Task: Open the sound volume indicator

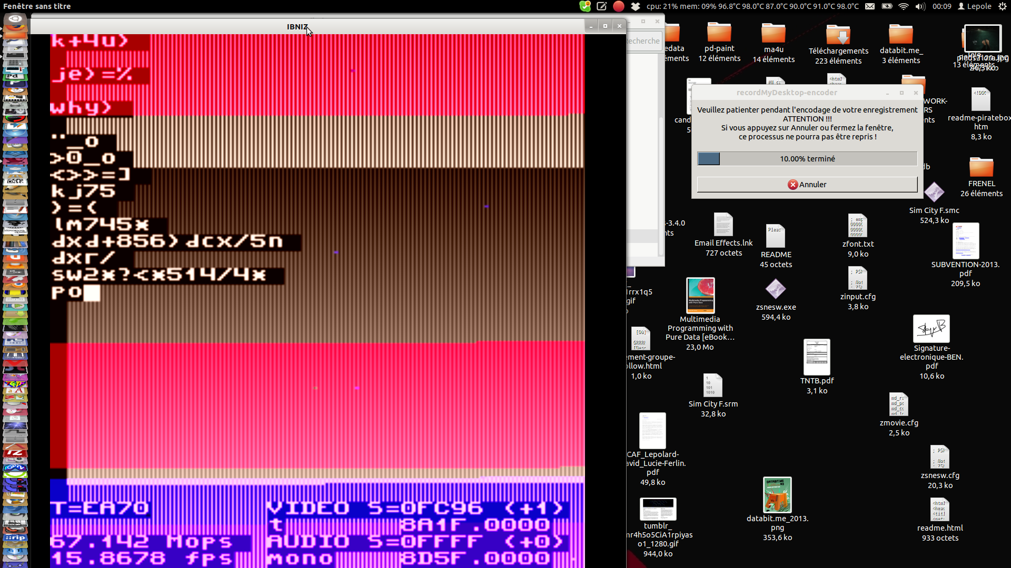Action: [920, 6]
